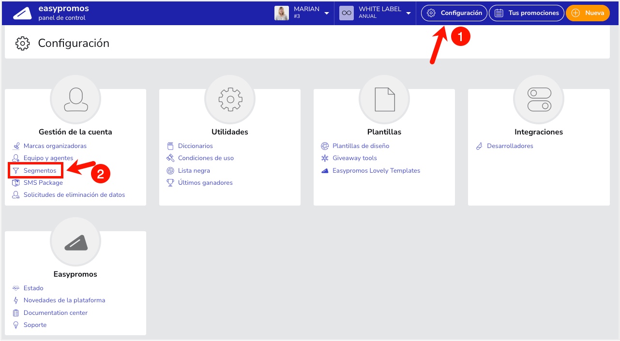Open the Desarrolladores link
620x341 pixels.
click(510, 146)
